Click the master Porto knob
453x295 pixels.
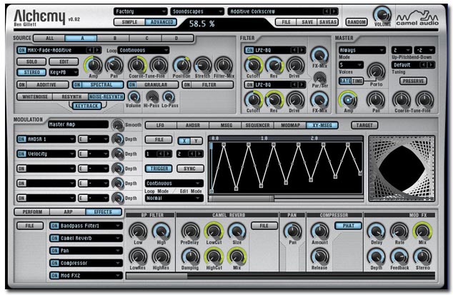(x=376, y=71)
